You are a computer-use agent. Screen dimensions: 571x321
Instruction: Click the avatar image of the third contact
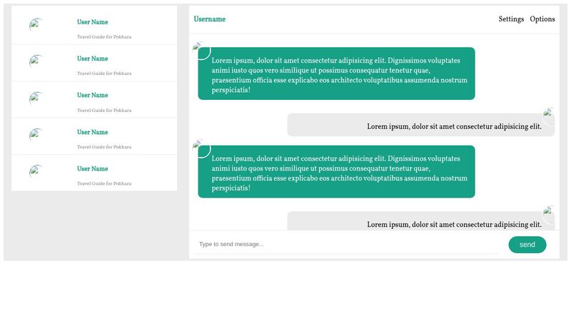coord(36,98)
